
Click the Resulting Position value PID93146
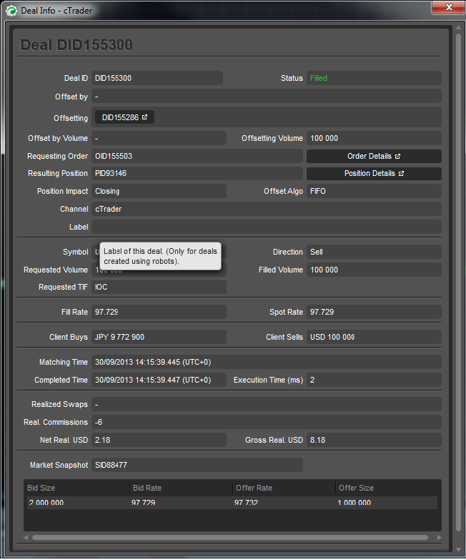197,174
